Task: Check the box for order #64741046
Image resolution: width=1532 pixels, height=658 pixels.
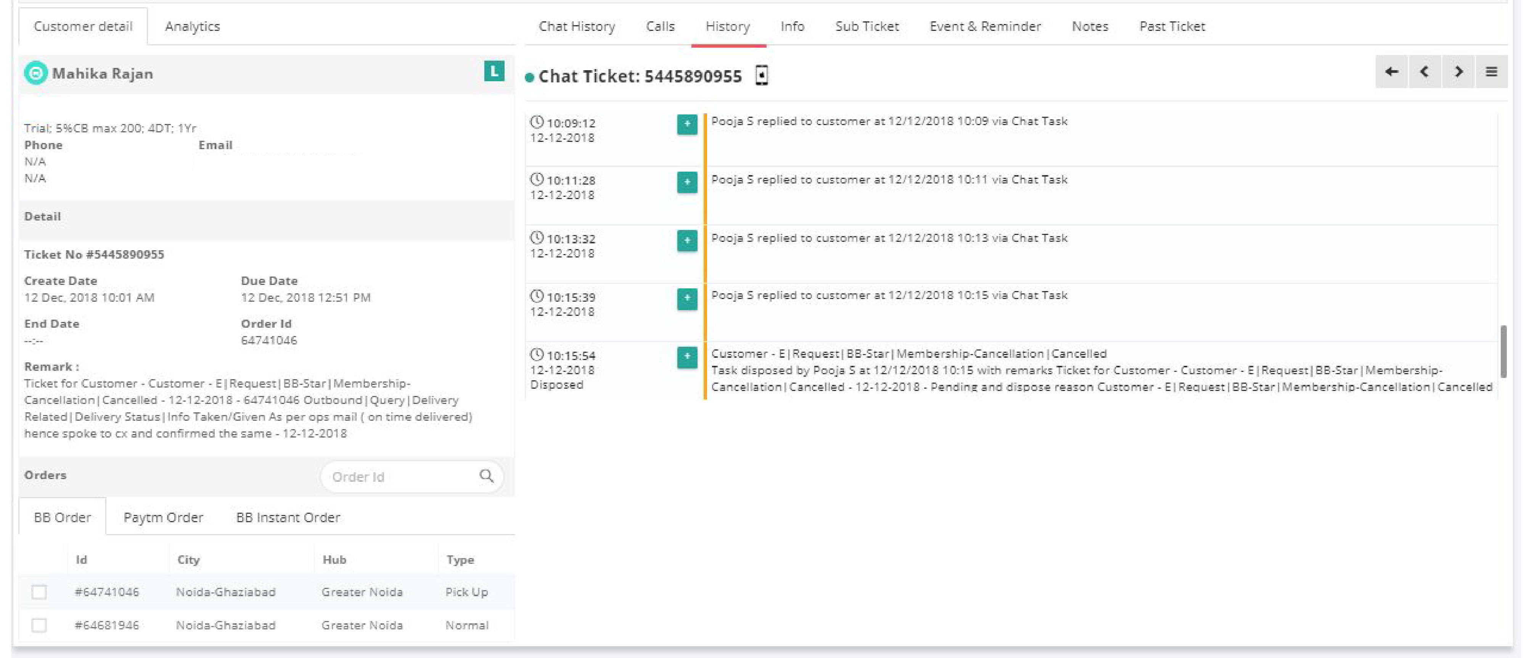Action: coord(39,592)
